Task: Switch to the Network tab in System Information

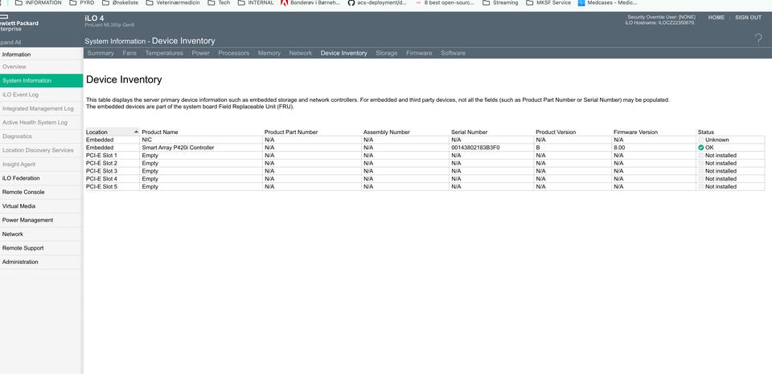Action: click(300, 53)
